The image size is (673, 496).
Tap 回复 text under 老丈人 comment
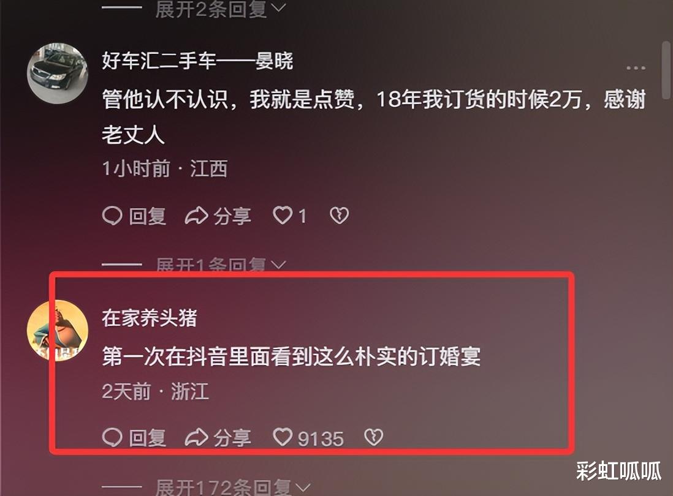pos(147,216)
